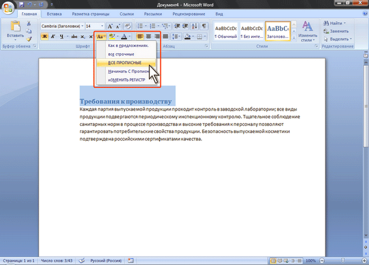Increase font size with grow icon

pyautogui.click(x=110, y=26)
